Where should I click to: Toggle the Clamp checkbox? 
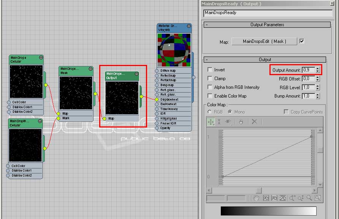coord(210,79)
